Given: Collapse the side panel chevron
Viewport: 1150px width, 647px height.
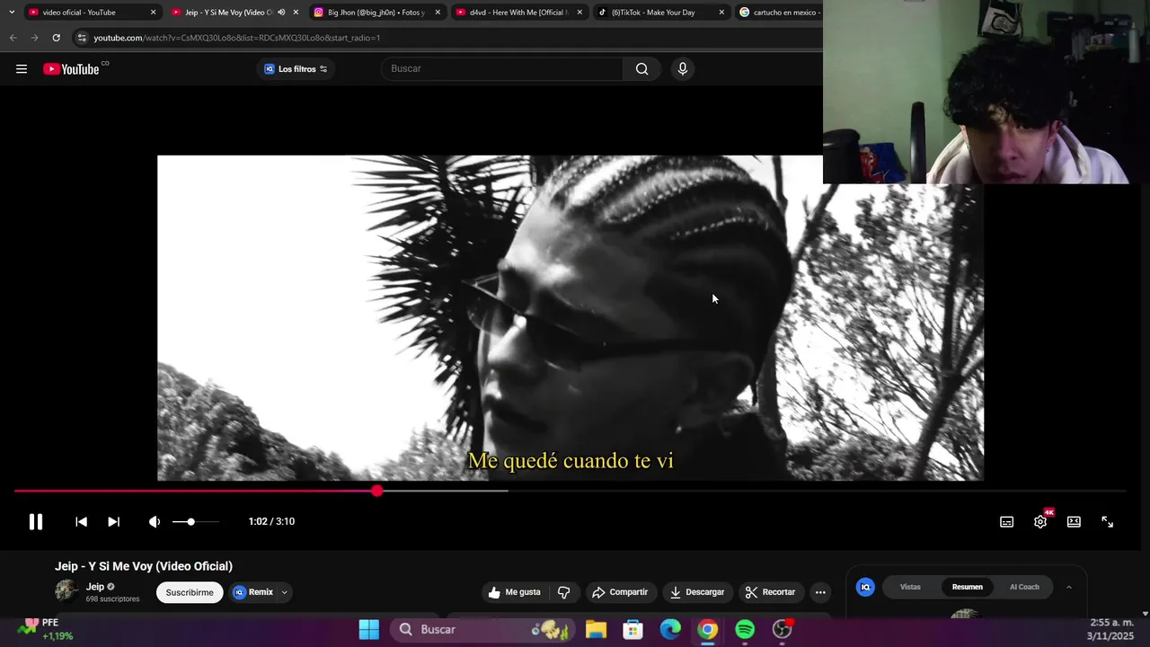Looking at the screenshot, I should tap(1069, 587).
